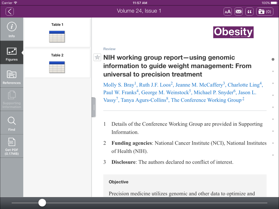
Task: Open author Jeanne M. McCaffery link
Action: (x=200, y=85)
